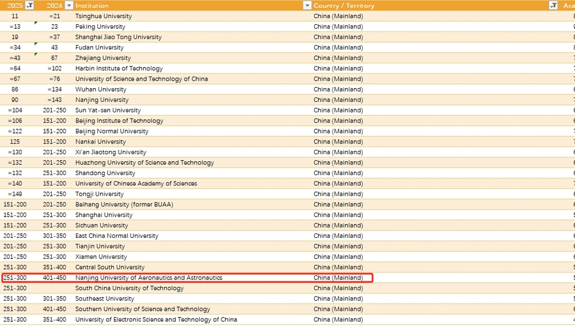Click the 2025 rank cell showing =64
Image resolution: width=575 pixels, height=326 pixels.
tap(15, 69)
